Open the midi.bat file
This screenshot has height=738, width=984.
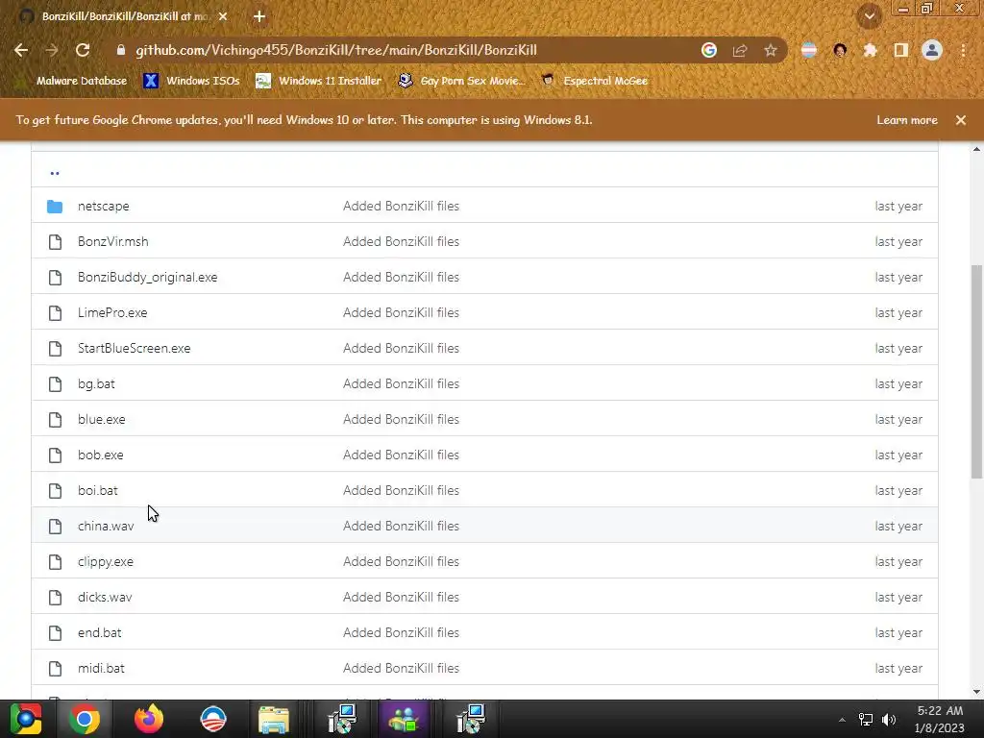pyautogui.click(x=101, y=669)
